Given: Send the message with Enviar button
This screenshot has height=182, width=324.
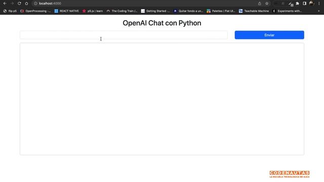Looking at the screenshot, I should click(x=269, y=35).
